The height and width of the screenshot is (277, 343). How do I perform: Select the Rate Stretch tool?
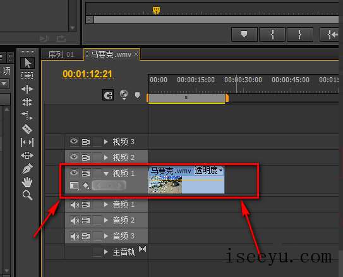27,115
